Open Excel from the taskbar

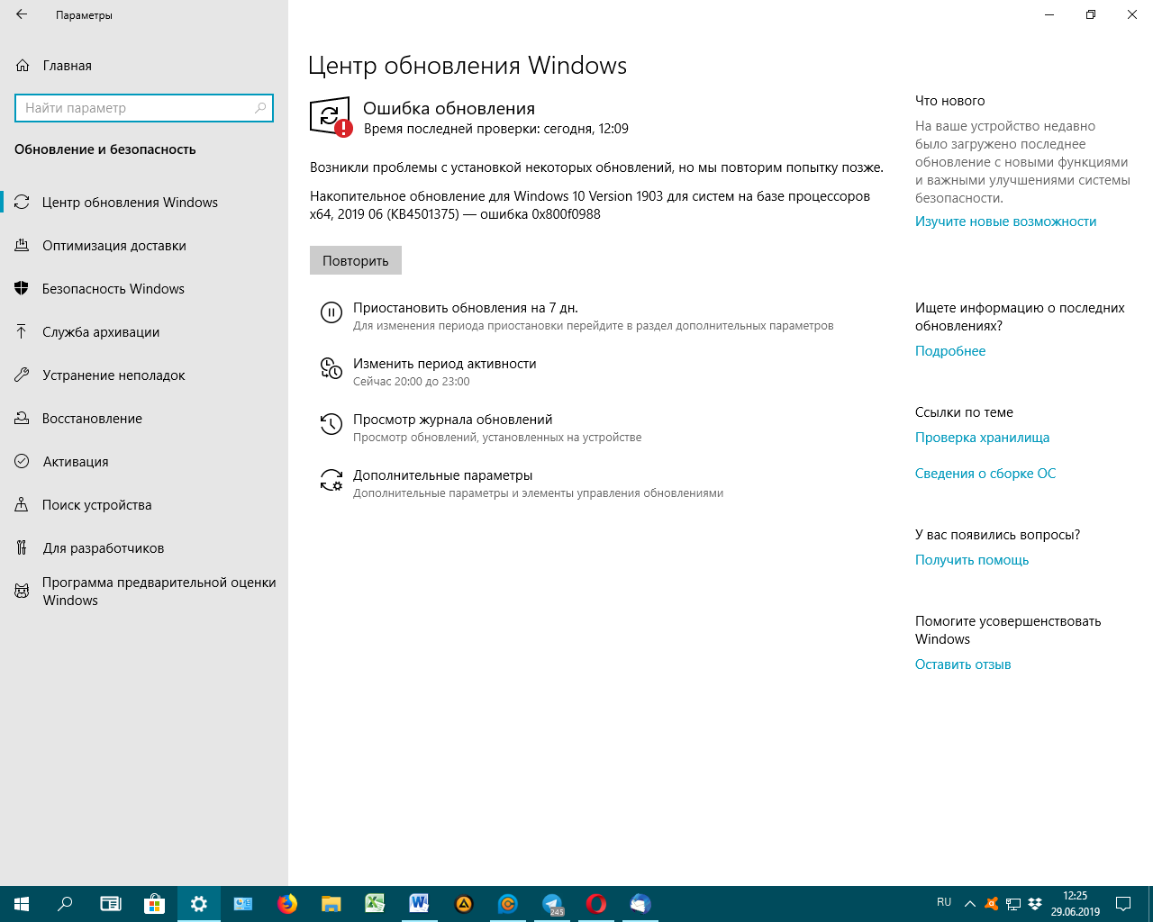(376, 904)
